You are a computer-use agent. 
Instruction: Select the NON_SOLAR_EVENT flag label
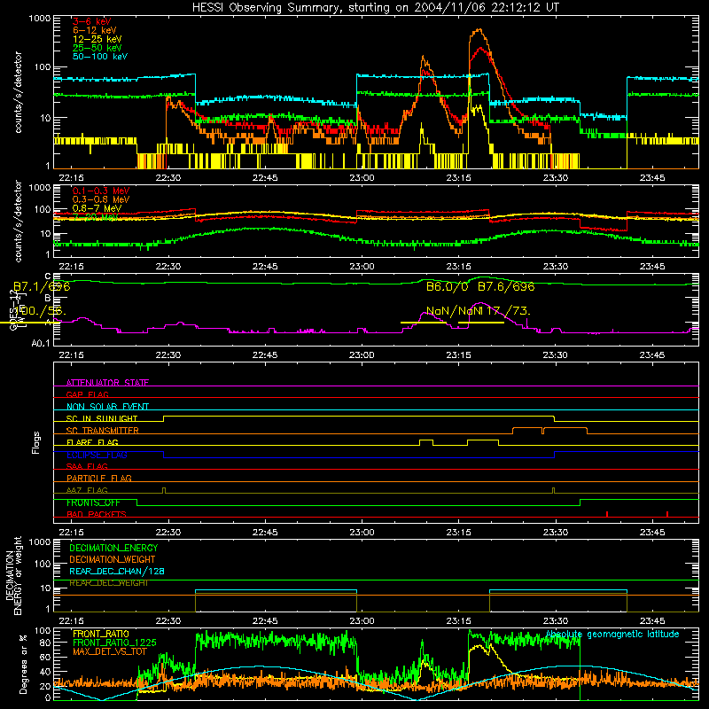[107, 407]
